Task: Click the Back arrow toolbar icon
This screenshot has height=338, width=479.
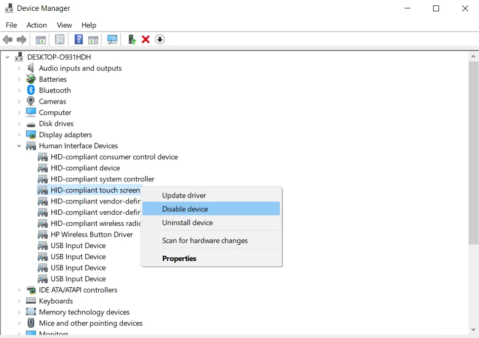Action: pyautogui.click(x=7, y=39)
